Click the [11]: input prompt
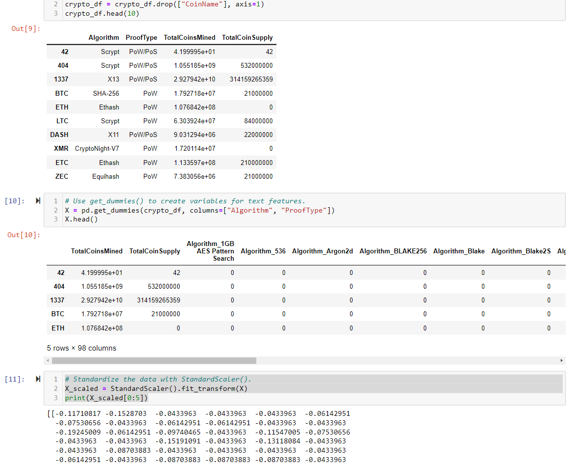The image size is (576, 465). coord(15,379)
